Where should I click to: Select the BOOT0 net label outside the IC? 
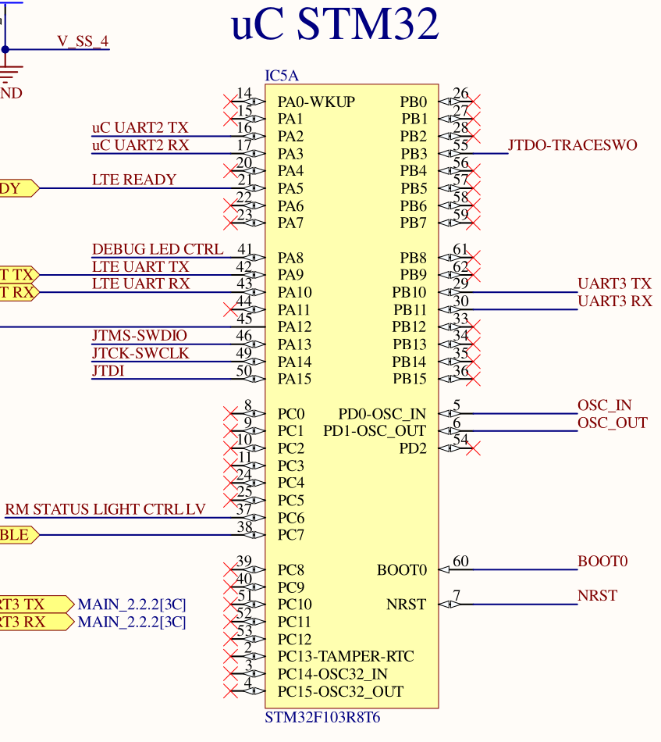pyautogui.click(x=602, y=562)
